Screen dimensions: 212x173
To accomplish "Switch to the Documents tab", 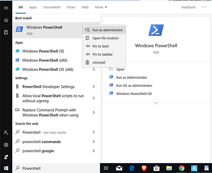I will click(52, 7).
